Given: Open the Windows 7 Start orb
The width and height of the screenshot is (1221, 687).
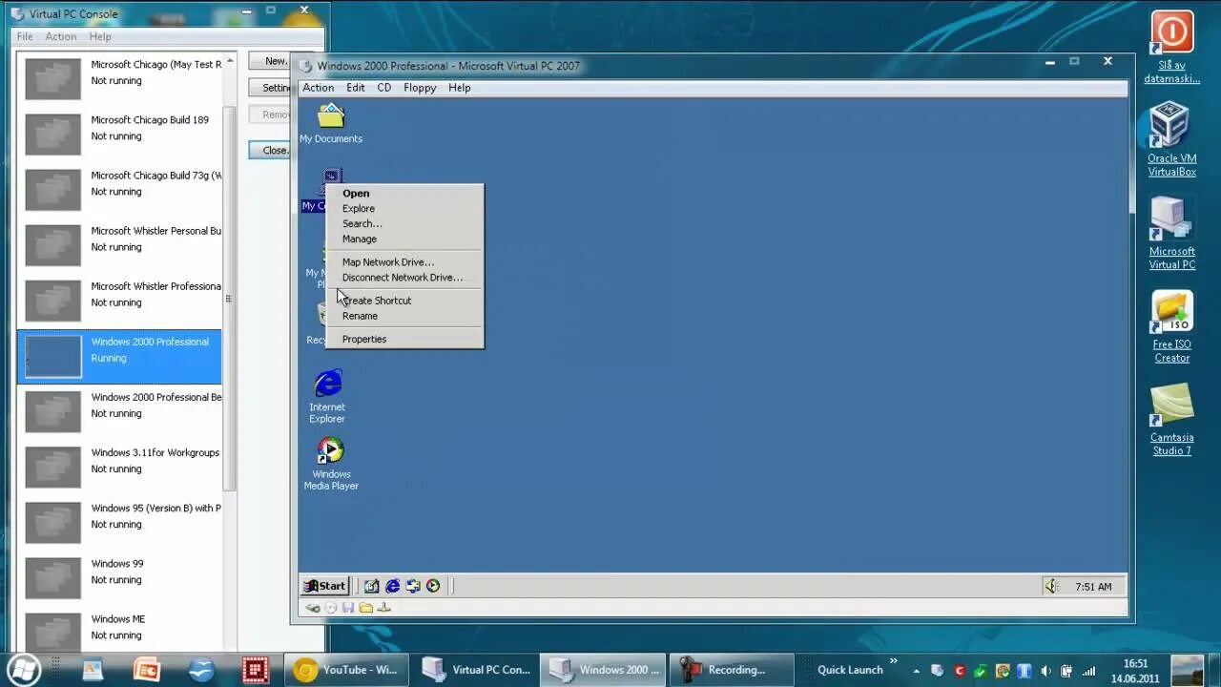Looking at the screenshot, I should (25, 669).
